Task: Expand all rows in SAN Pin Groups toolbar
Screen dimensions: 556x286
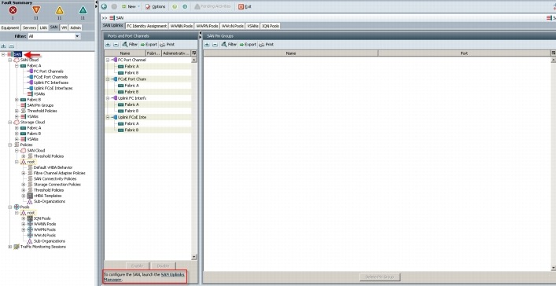Action: tap(207, 45)
